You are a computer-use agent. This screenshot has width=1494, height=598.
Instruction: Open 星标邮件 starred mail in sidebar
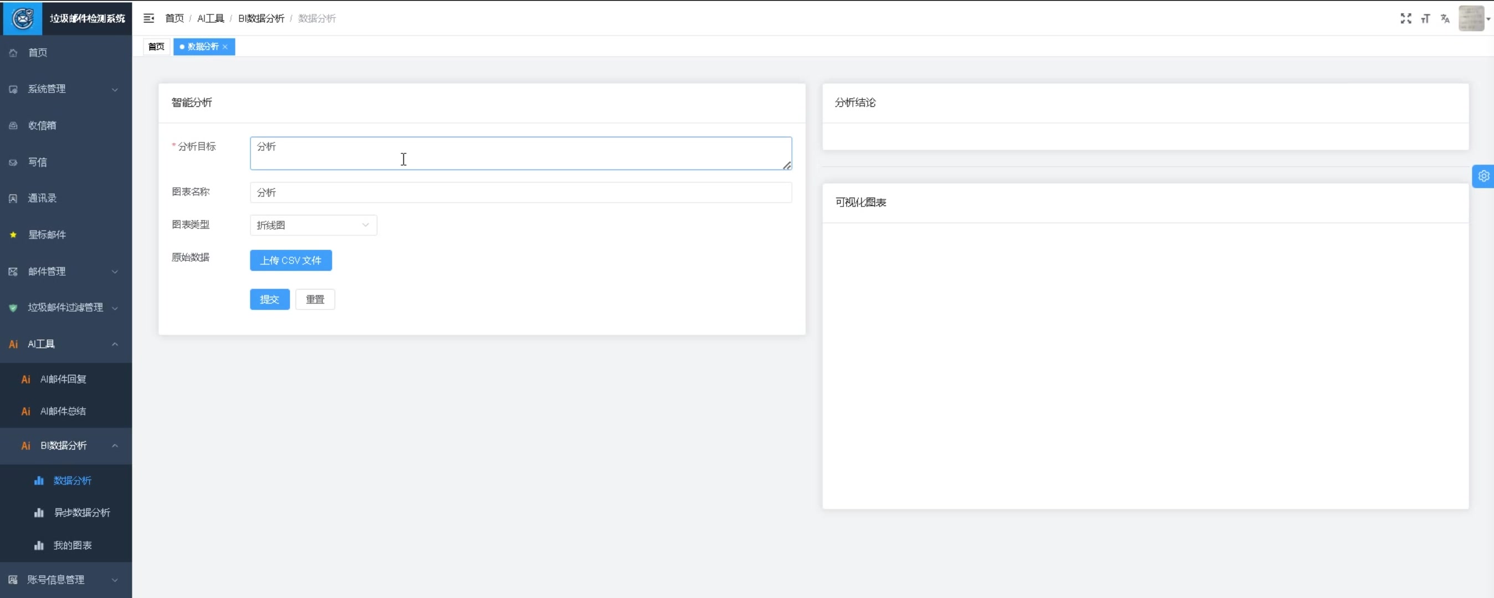click(47, 235)
